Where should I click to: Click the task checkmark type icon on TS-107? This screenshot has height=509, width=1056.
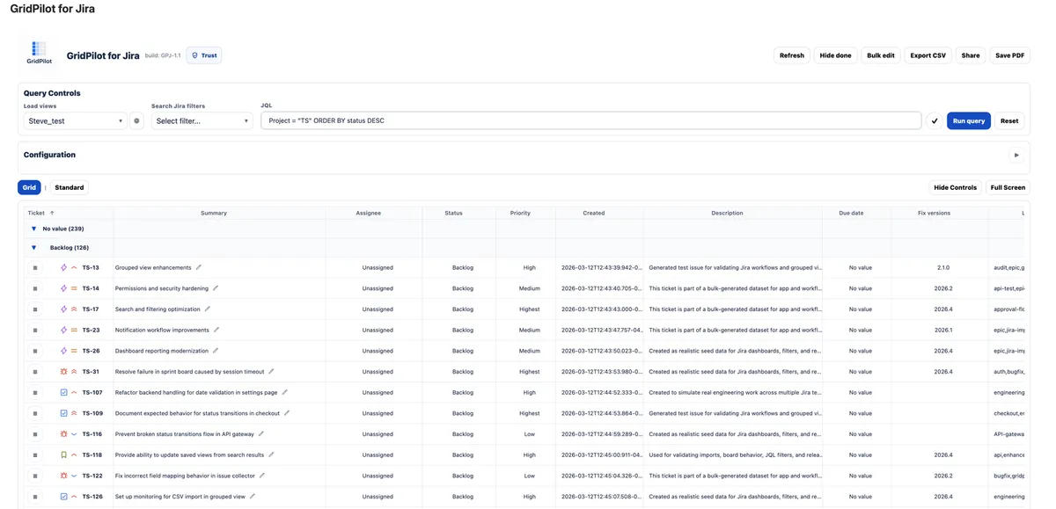click(x=64, y=392)
